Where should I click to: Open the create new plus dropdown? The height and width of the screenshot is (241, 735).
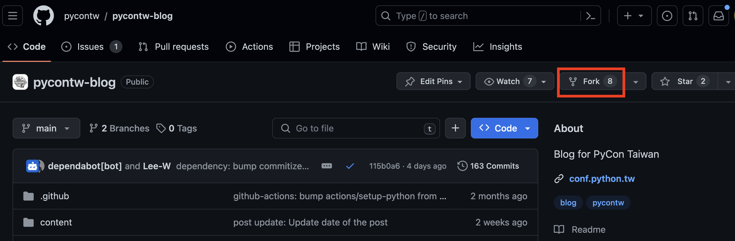pyautogui.click(x=634, y=16)
